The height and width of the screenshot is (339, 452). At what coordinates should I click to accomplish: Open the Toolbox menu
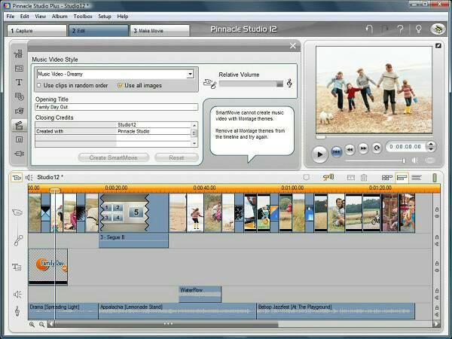coord(83,16)
